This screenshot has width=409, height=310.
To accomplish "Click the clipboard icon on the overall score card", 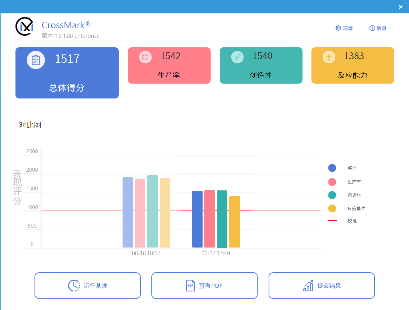I will pyautogui.click(x=36, y=60).
